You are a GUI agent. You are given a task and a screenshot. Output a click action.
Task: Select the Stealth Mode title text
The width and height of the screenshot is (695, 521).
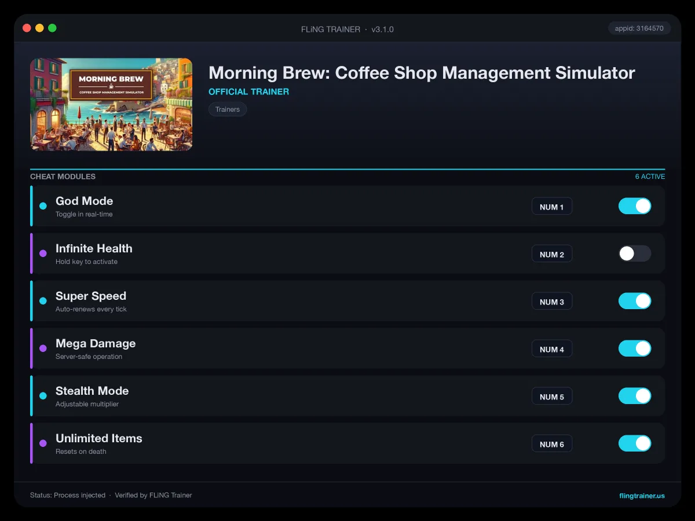coord(92,391)
